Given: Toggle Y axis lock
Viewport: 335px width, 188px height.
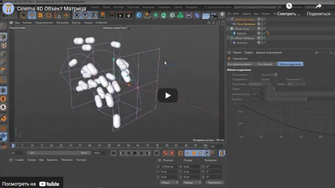Looking at the screenshot, I should [x=85, y=15].
